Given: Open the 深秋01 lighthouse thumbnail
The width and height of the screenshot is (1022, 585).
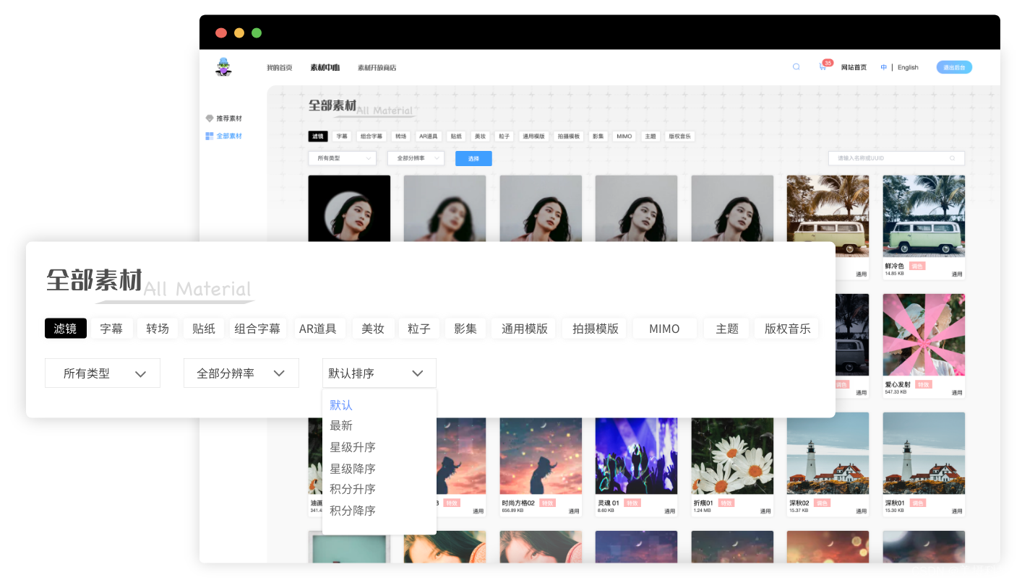Looking at the screenshot, I should point(924,454).
